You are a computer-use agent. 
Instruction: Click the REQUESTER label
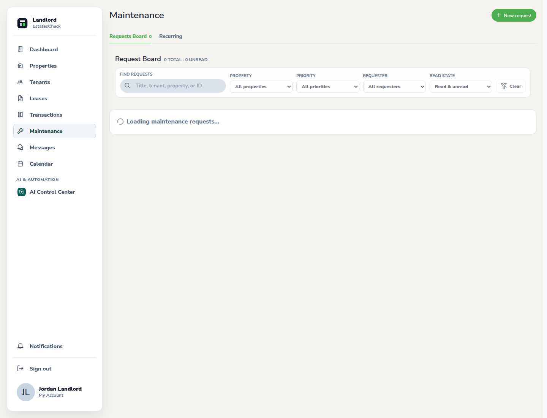[x=375, y=76]
